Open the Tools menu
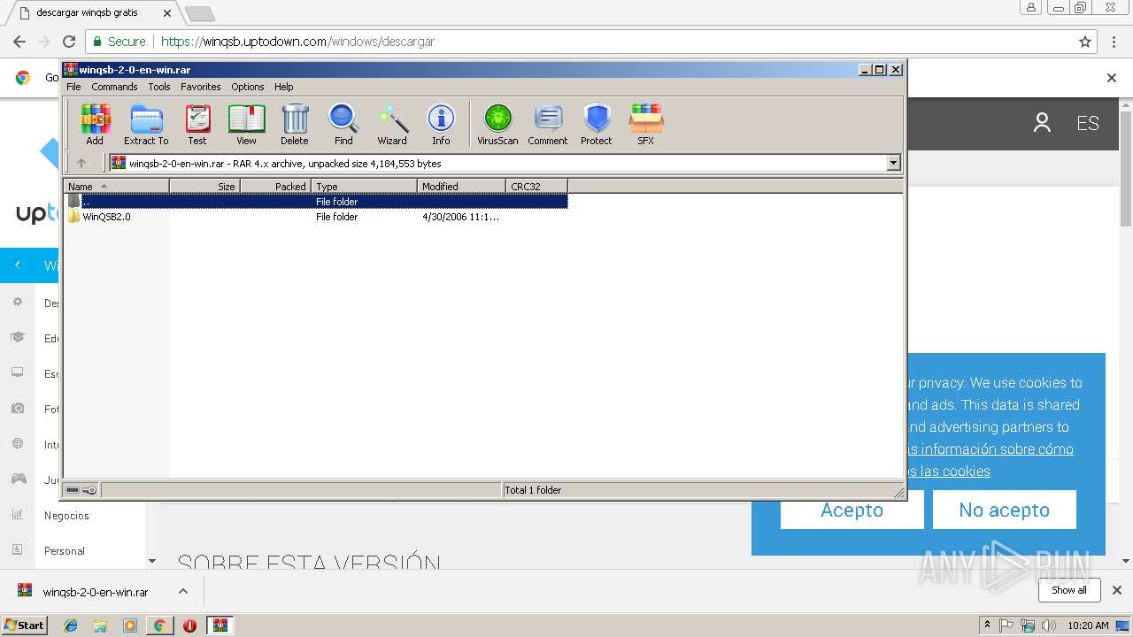This screenshot has height=637, width=1133. 159,87
